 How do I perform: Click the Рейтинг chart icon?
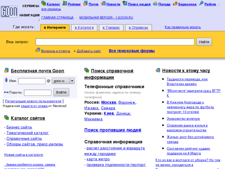(x=65, y=3)
